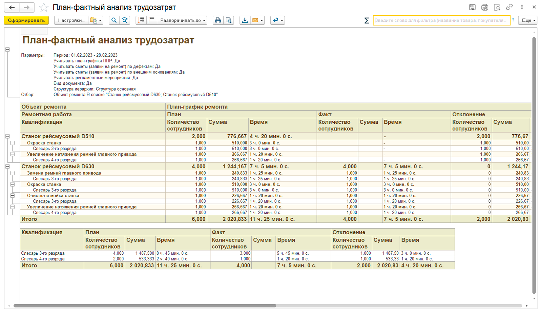Click the Find magnifier icon in toolbar
This screenshot has width=540, height=313.
pos(114,20)
